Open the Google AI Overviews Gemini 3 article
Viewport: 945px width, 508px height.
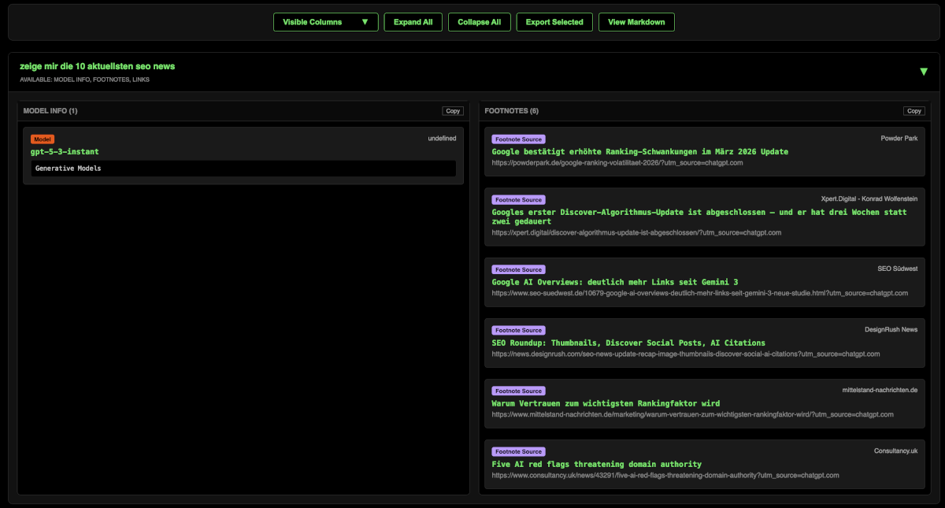614,282
